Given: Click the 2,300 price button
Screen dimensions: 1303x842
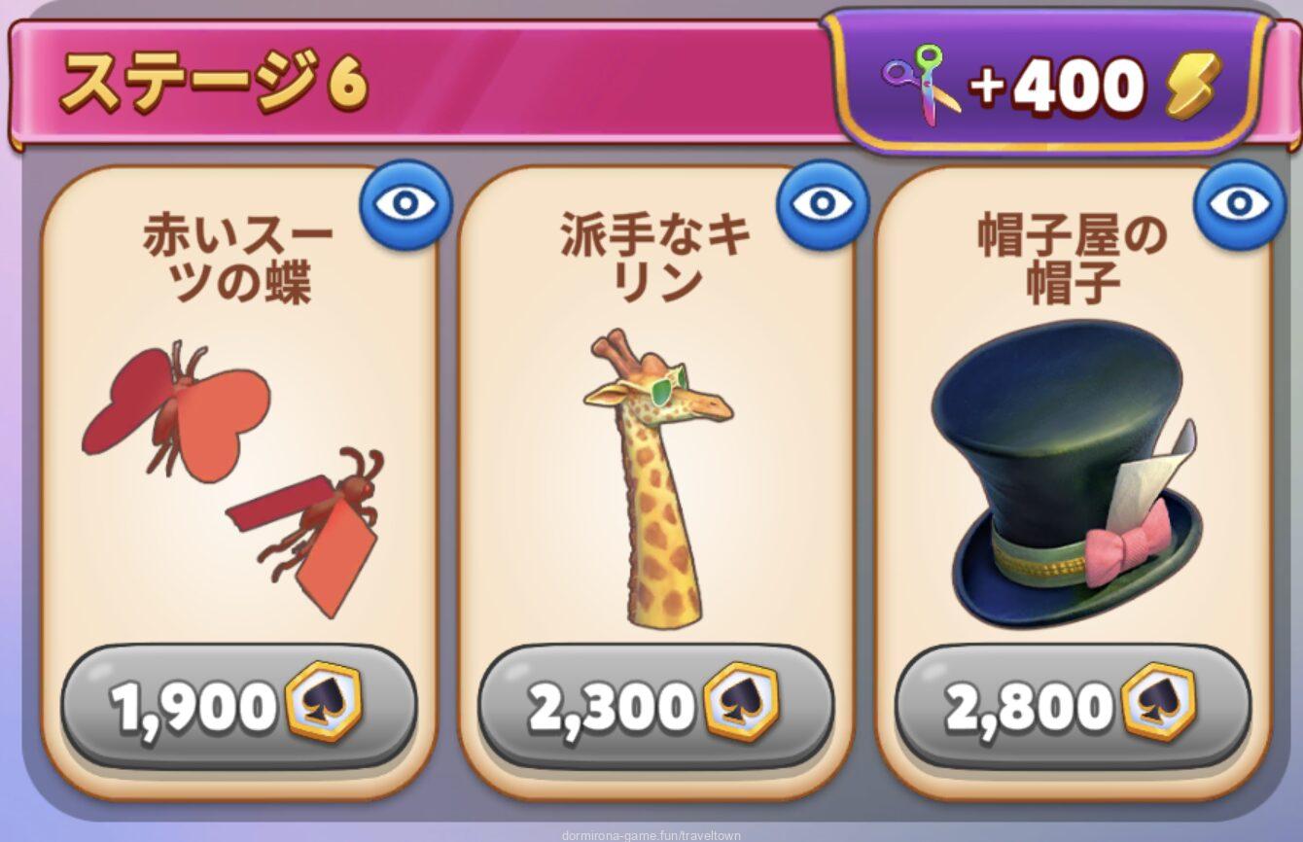Looking at the screenshot, I should (x=655, y=704).
